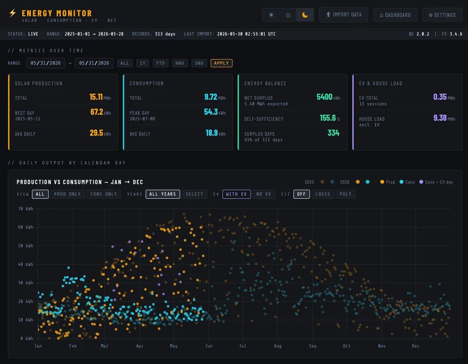Click the net surplus 5400 kWh value
This screenshot has width=468, height=364.
pos(328,97)
